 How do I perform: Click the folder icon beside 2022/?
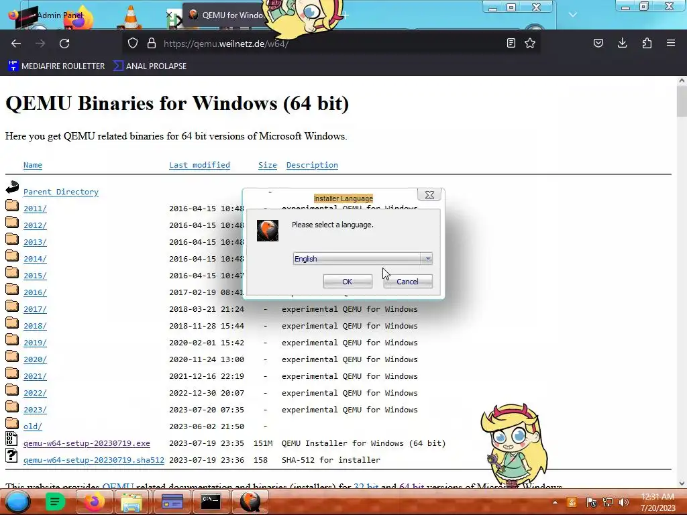pos(12,390)
